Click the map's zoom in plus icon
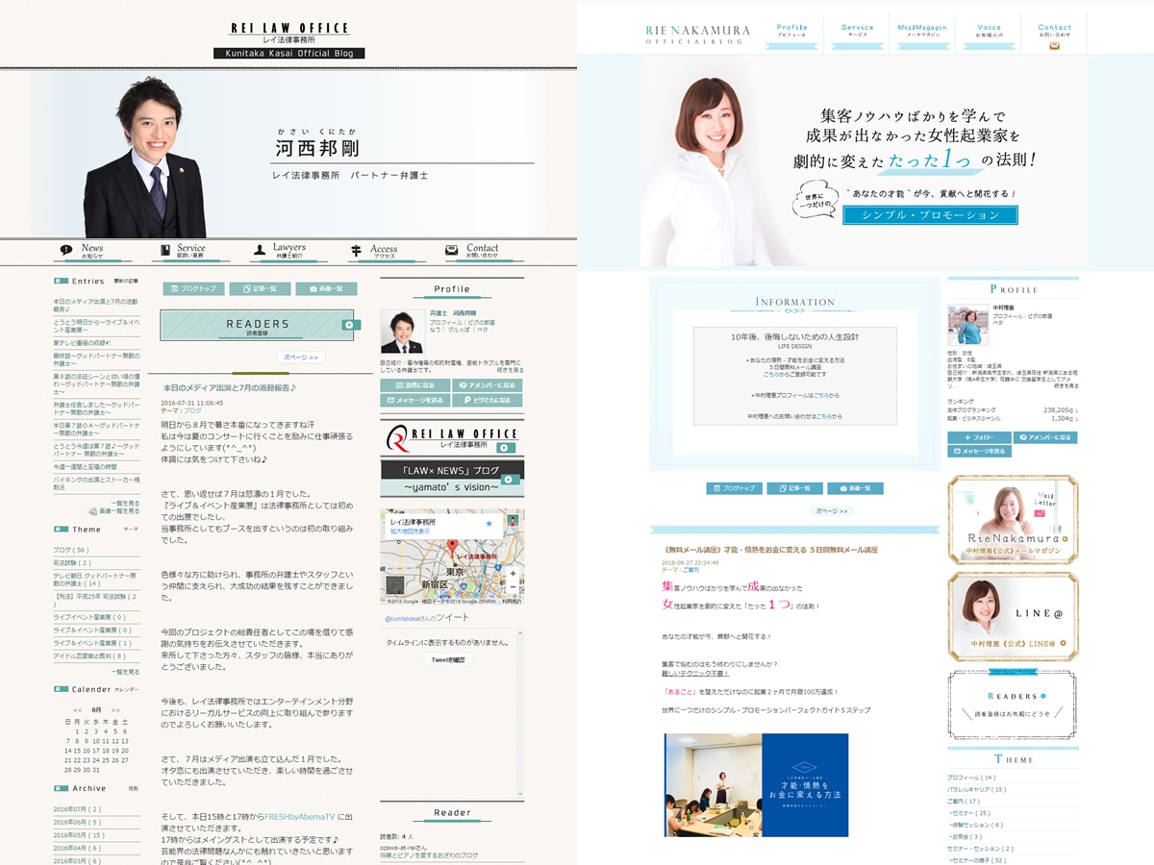The image size is (1154, 865). tap(513, 574)
